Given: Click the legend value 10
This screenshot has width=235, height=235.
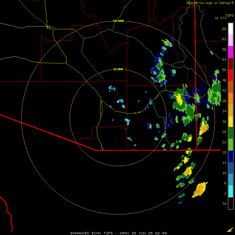Looking at the screenshot, I should click(x=224, y=173).
